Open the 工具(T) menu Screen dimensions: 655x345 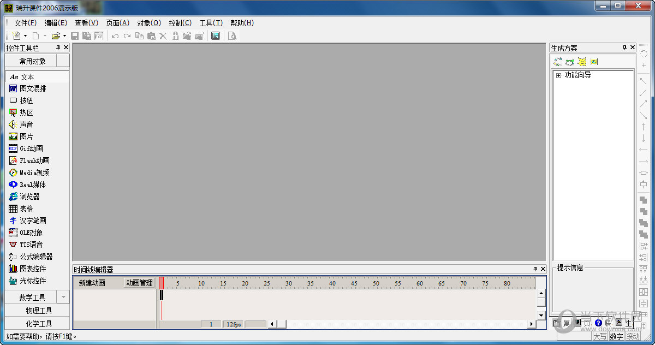click(211, 23)
